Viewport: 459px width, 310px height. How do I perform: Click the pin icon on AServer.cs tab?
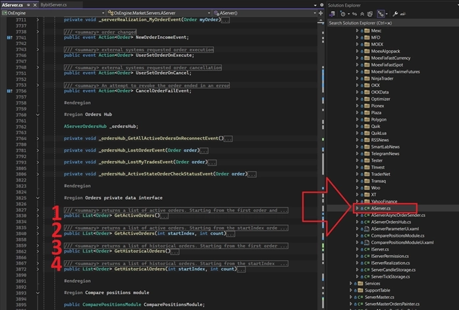click(x=28, y=4)
